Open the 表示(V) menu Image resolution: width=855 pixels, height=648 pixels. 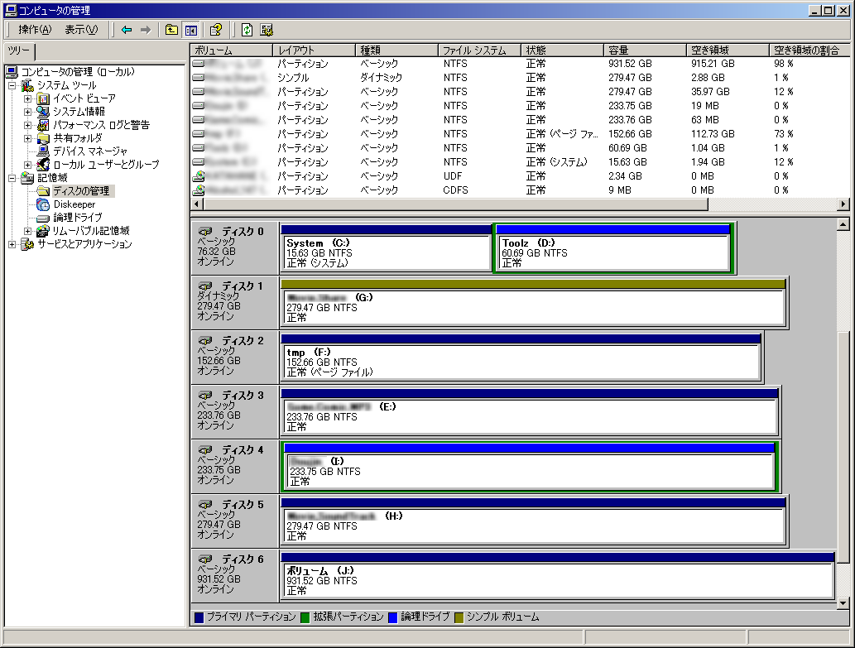(x=81, y=30)
